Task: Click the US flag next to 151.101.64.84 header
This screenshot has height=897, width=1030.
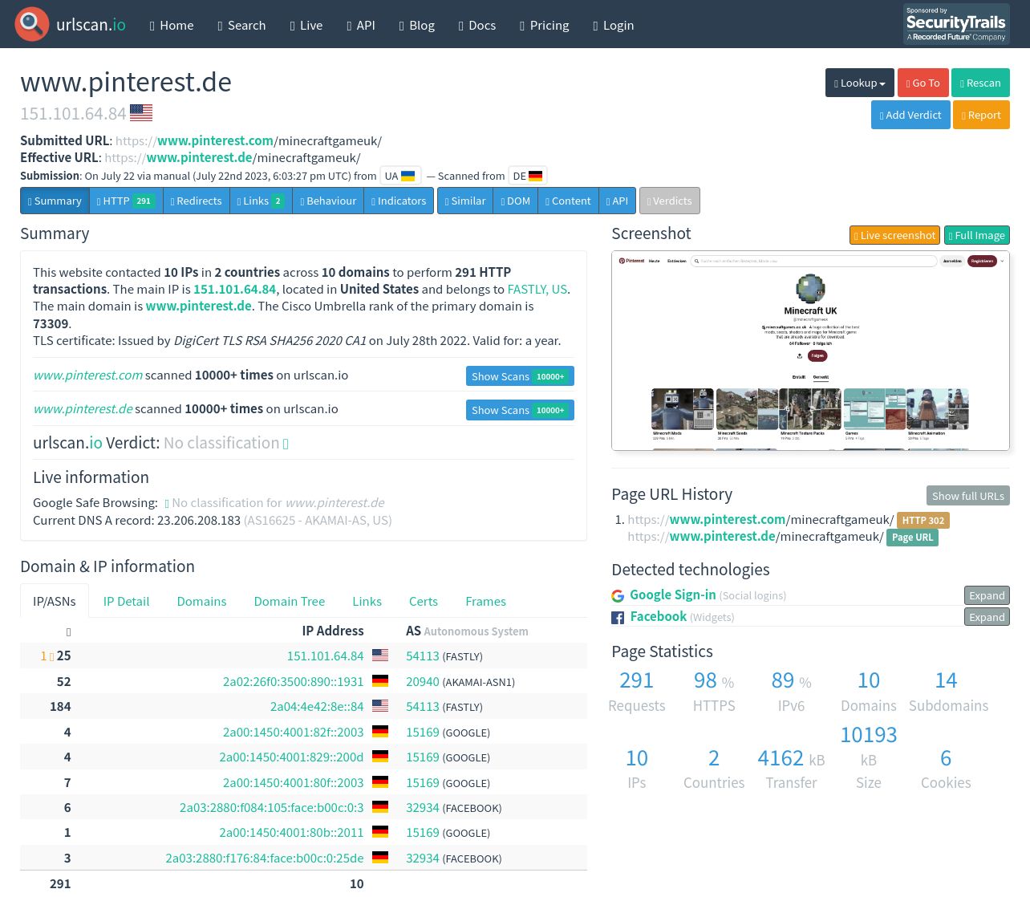Action: [x=141, y=113]
